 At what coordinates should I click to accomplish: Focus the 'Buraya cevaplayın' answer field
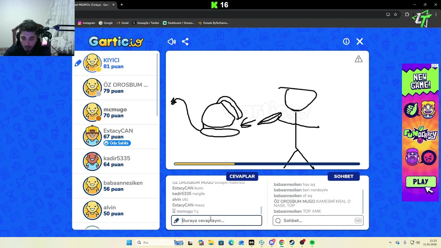point(217,220)
